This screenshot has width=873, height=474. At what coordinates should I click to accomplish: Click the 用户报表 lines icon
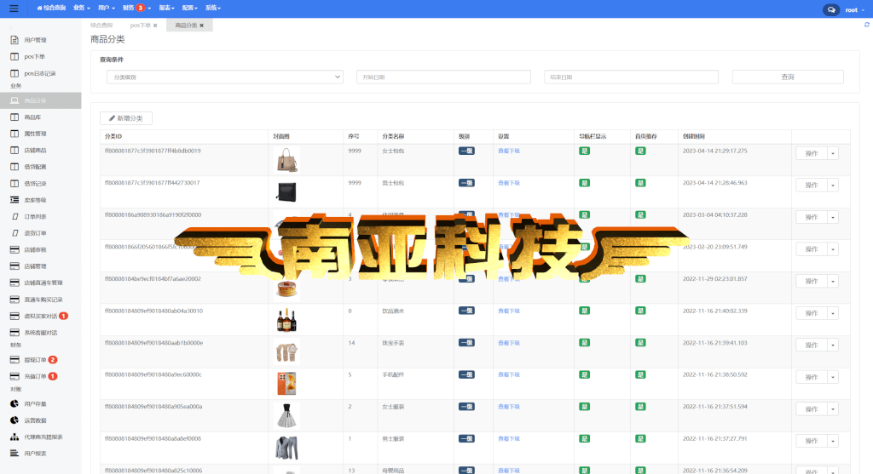tap(14, 454)
